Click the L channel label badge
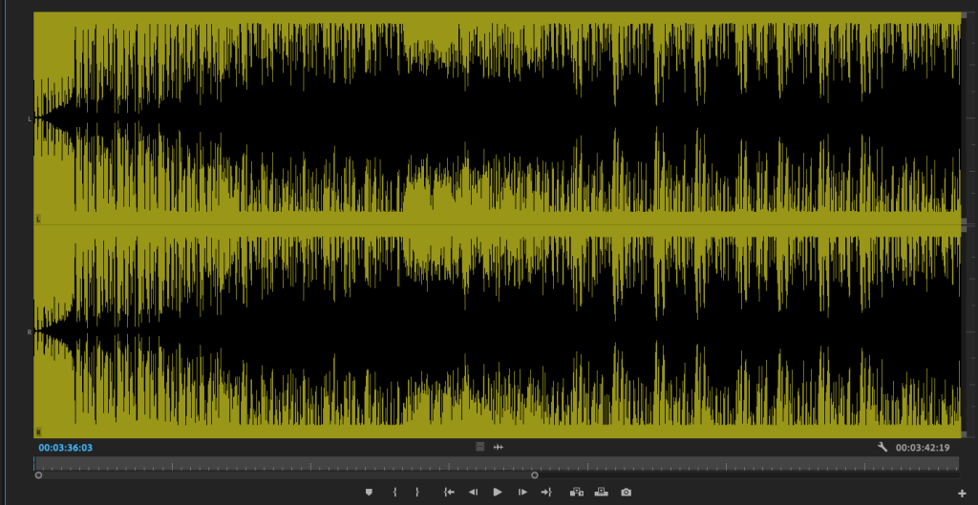Screen dimensions: 978x505 [x=38, y=219]
